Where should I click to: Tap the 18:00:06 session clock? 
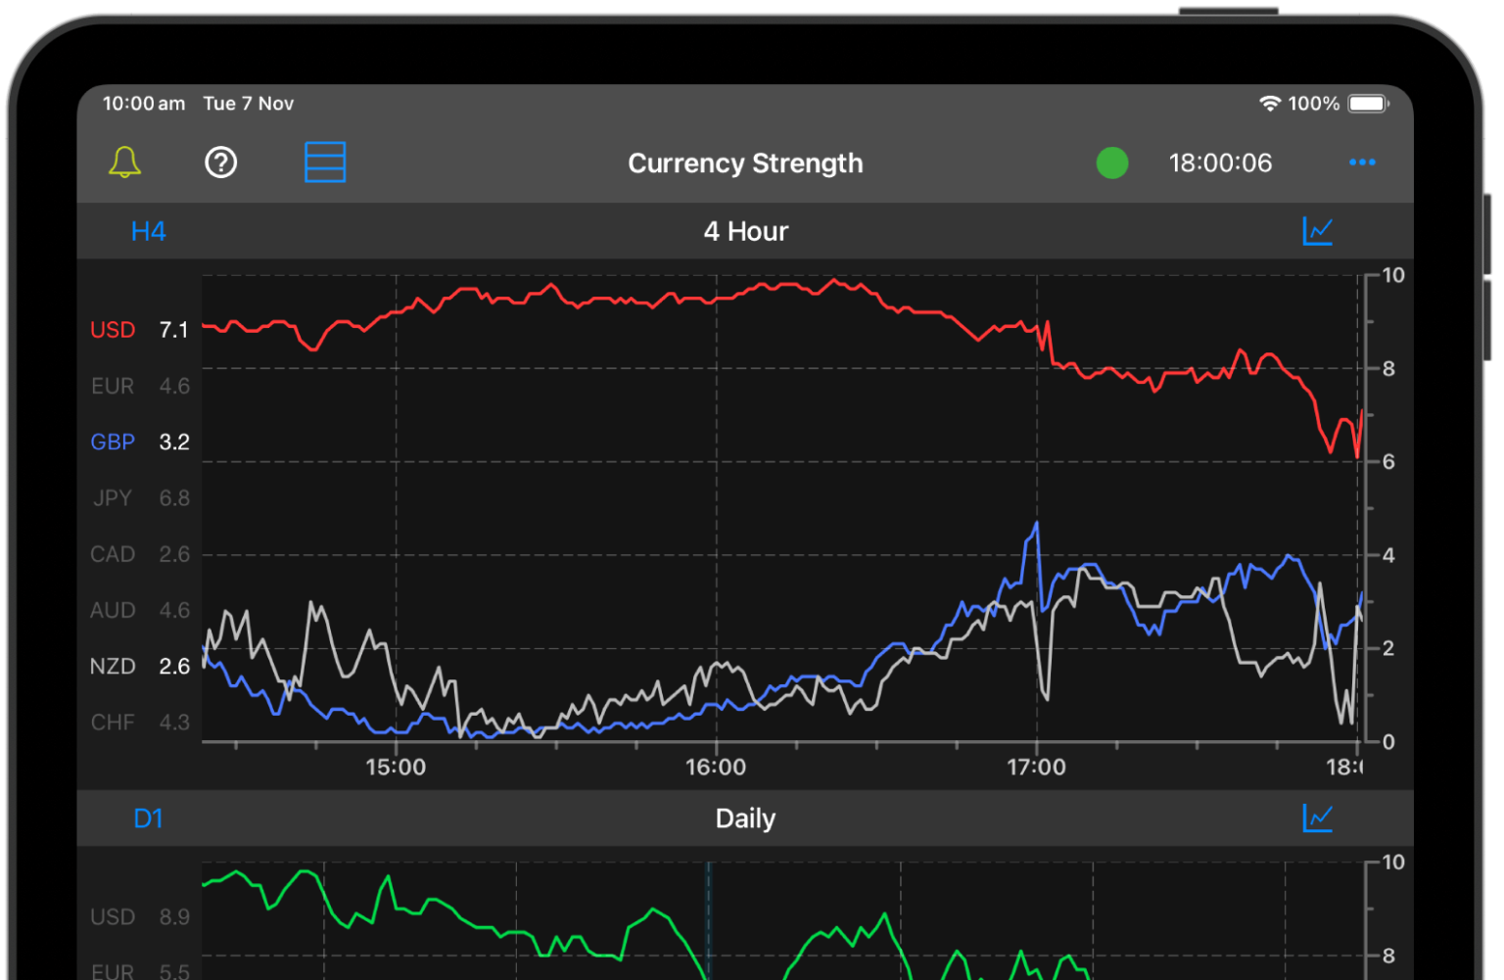pos(1220,163)
